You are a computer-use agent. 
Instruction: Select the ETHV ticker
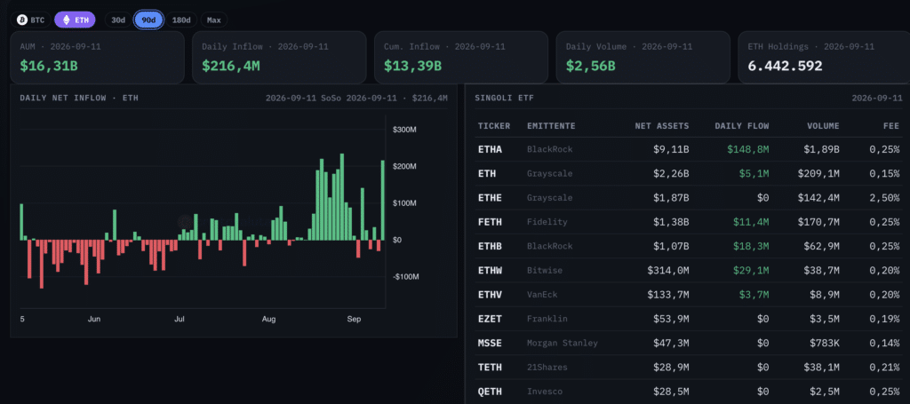coord(490,295)
